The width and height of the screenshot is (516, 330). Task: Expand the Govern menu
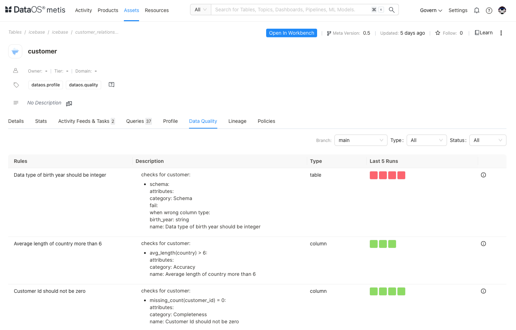pos(431,10)
